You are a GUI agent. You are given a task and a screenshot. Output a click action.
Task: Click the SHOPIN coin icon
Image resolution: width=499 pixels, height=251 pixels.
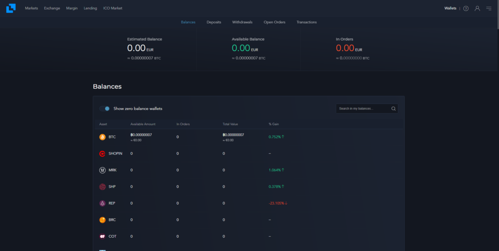coord(102,154)
